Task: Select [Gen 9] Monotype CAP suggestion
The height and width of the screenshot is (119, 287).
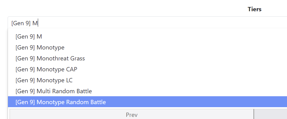Action: coord(147,69)
